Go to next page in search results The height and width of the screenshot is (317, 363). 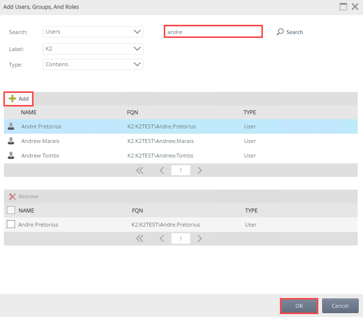[x=200, y=170]
